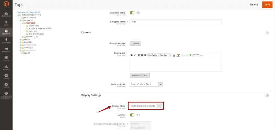The width and height of the screenshot is (275, 130).
Task: Open highlight color picker arrow
Action: 181,55
